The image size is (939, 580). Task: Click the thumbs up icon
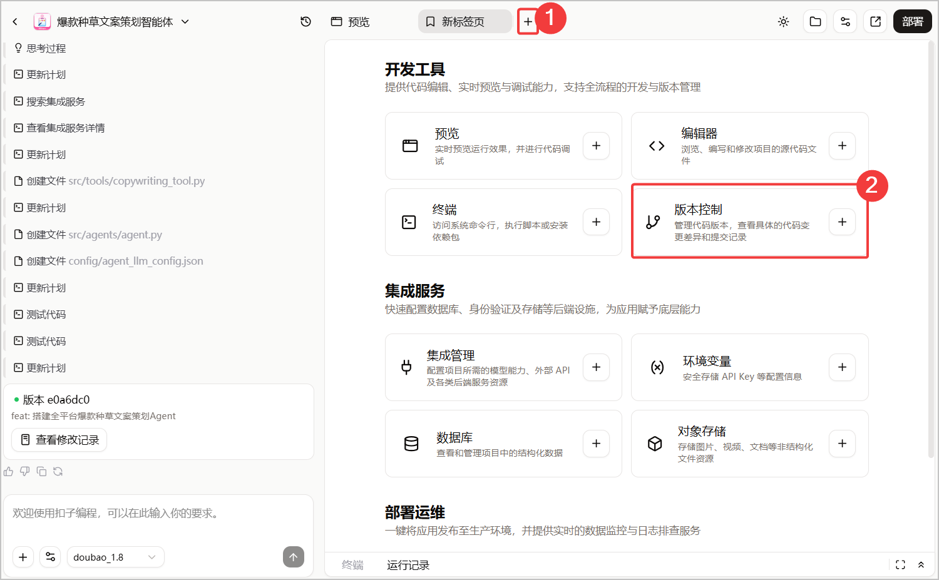pos(8,471)
